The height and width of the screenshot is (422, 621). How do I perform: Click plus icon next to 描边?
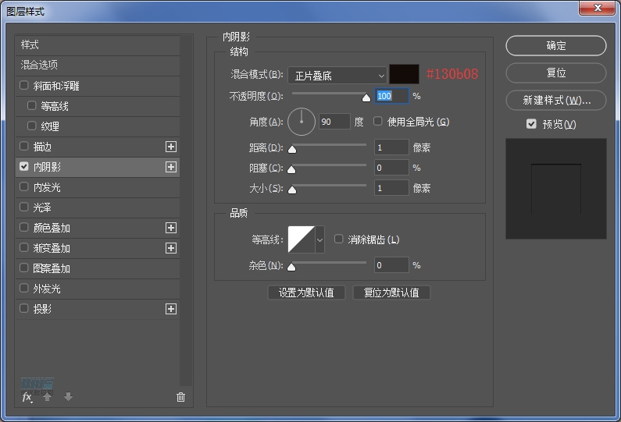pyautogui.click(x=171, y=147)
